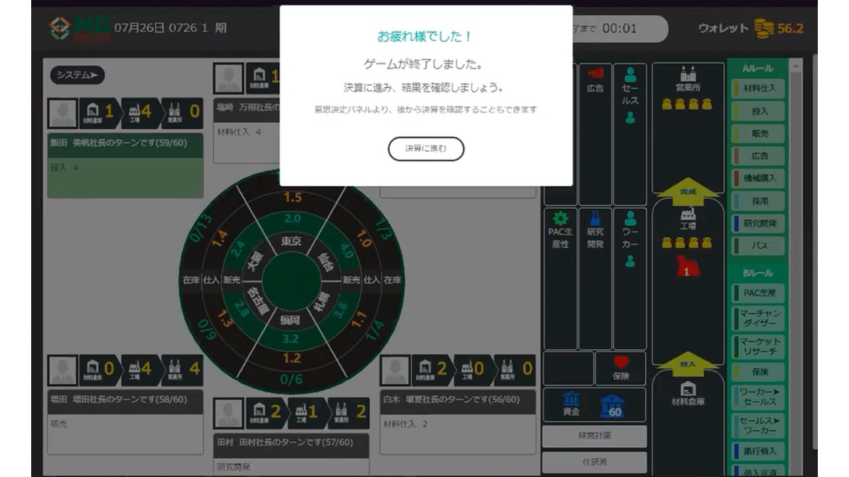Image resolution: width=849 pixels, height=477 pixels.
Task: Open the 仕訳表 panel
Action: coord(594,461)
